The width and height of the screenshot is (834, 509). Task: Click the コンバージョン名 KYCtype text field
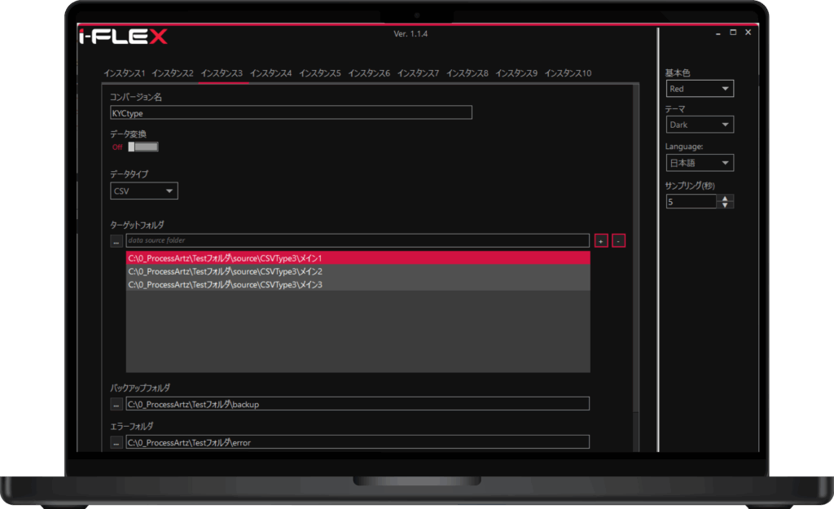pos(291,113)
